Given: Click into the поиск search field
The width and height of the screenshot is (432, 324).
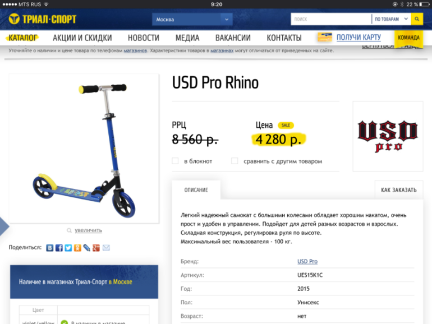Looking at the screenshot, I should click(x=331, y=19).
